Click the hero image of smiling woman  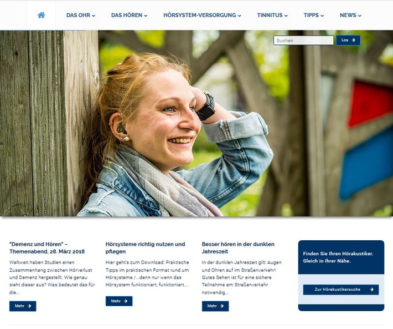pos(196,123)
